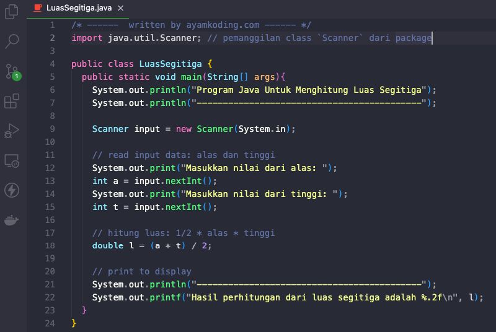Close the LuasSegitiga.java tab
496x332 pixels.
120,8
